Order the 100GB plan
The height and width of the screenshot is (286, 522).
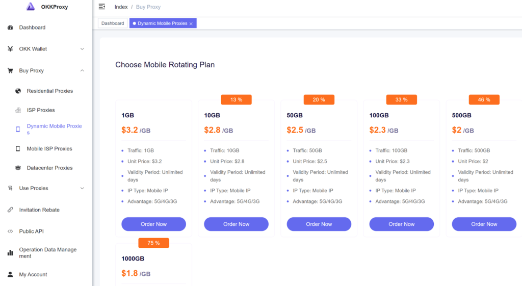coord(401,224)
